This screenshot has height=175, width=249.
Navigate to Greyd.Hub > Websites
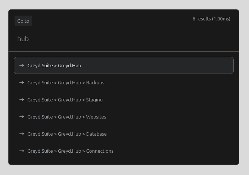coord(124,117)
